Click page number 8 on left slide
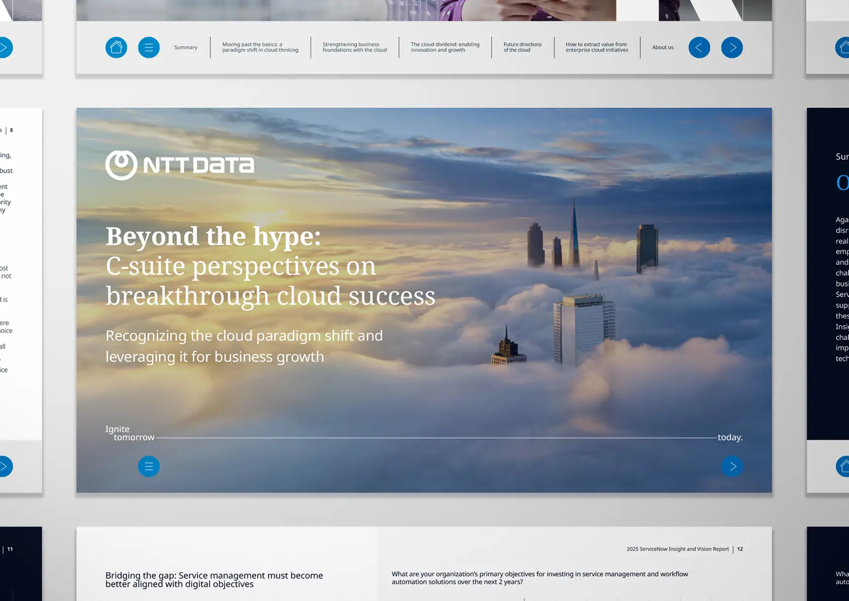 [x=11, y=130]
